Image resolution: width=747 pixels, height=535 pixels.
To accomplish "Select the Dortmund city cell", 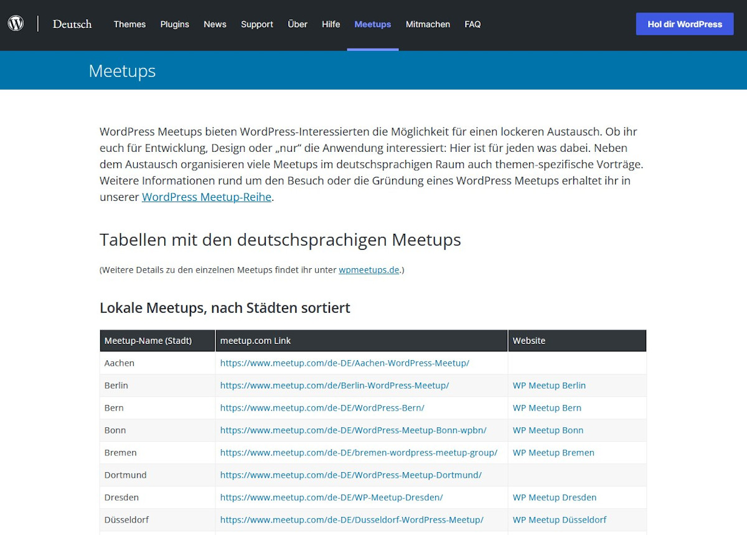I will click(157, 475).
